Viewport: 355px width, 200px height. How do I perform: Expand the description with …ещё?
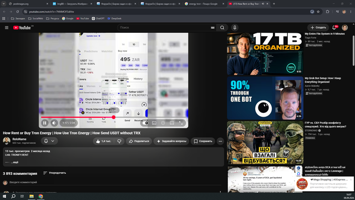click(14, 162)
